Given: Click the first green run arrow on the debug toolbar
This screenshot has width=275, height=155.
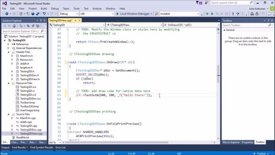Looking at the screenshot, I should [208, 14].
